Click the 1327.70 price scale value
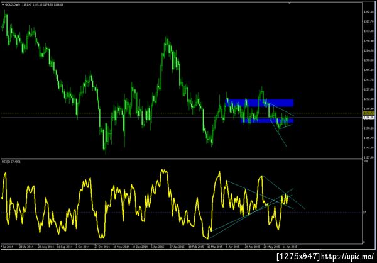The width and height of the screenshot is (377, 263). pos(369,21)
